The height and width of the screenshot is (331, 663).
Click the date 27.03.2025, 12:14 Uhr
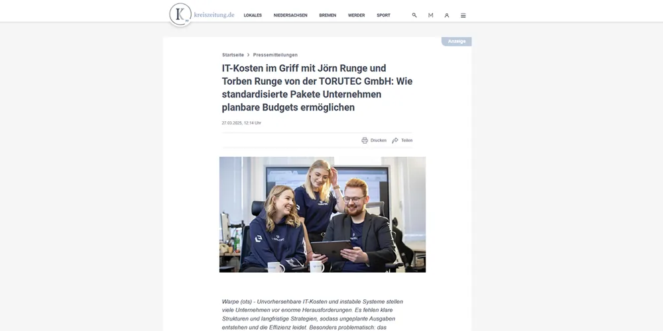241,123
